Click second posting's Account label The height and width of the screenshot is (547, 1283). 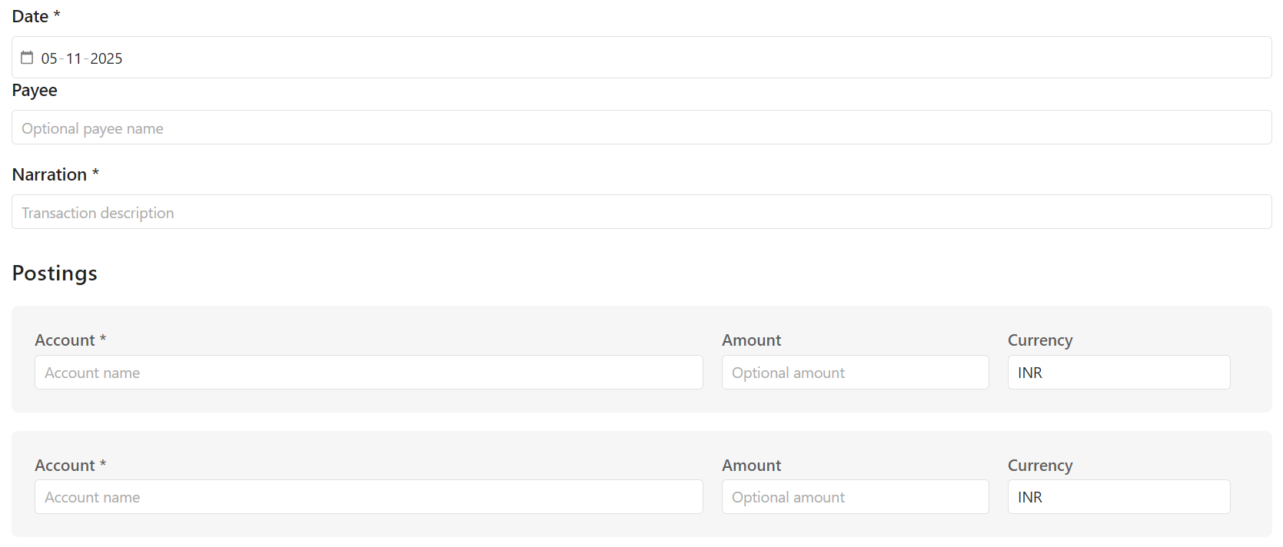pyautogui.click(x=65, y=466)
